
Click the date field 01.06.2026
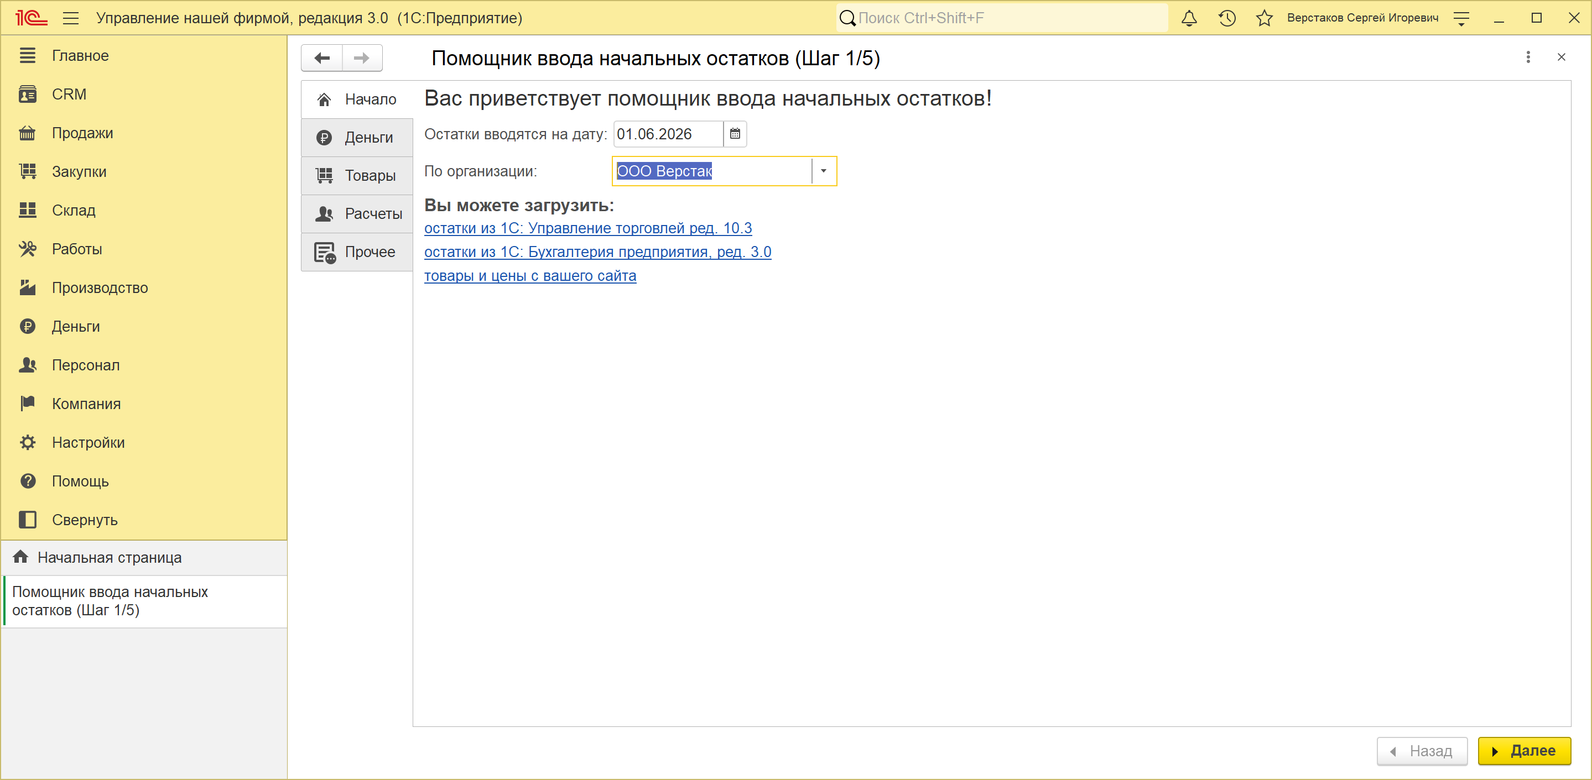click(668, 134)
